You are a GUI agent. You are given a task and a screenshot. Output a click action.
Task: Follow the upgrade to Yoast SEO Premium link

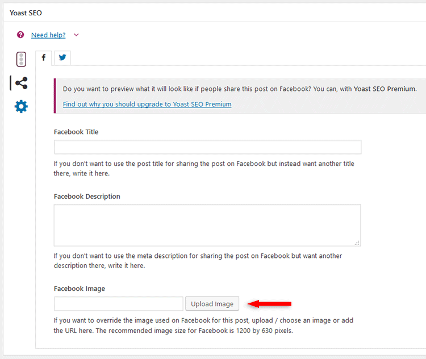point(147,104)
